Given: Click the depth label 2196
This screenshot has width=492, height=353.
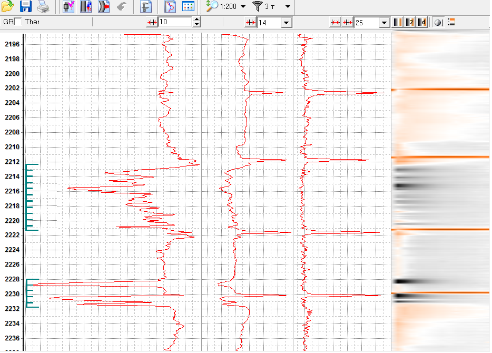Looking at the screenshot, I should [x=12, y=44].
